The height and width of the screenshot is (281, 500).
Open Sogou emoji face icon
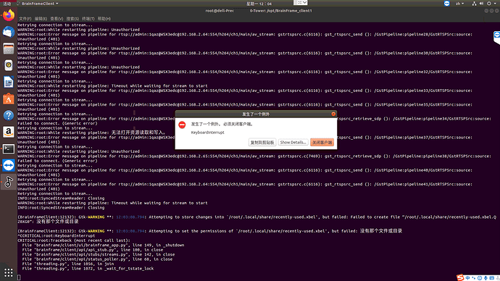click(480, 278)
